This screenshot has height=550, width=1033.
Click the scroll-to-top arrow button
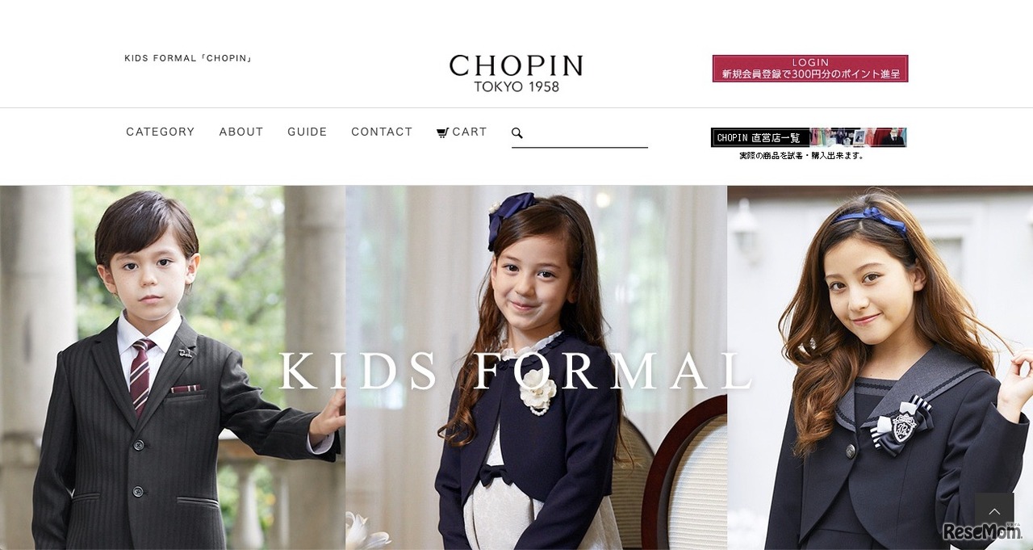tap(994, 512)
